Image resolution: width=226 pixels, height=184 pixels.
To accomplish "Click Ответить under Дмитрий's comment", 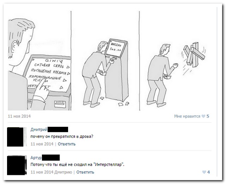I will (67, 144).
